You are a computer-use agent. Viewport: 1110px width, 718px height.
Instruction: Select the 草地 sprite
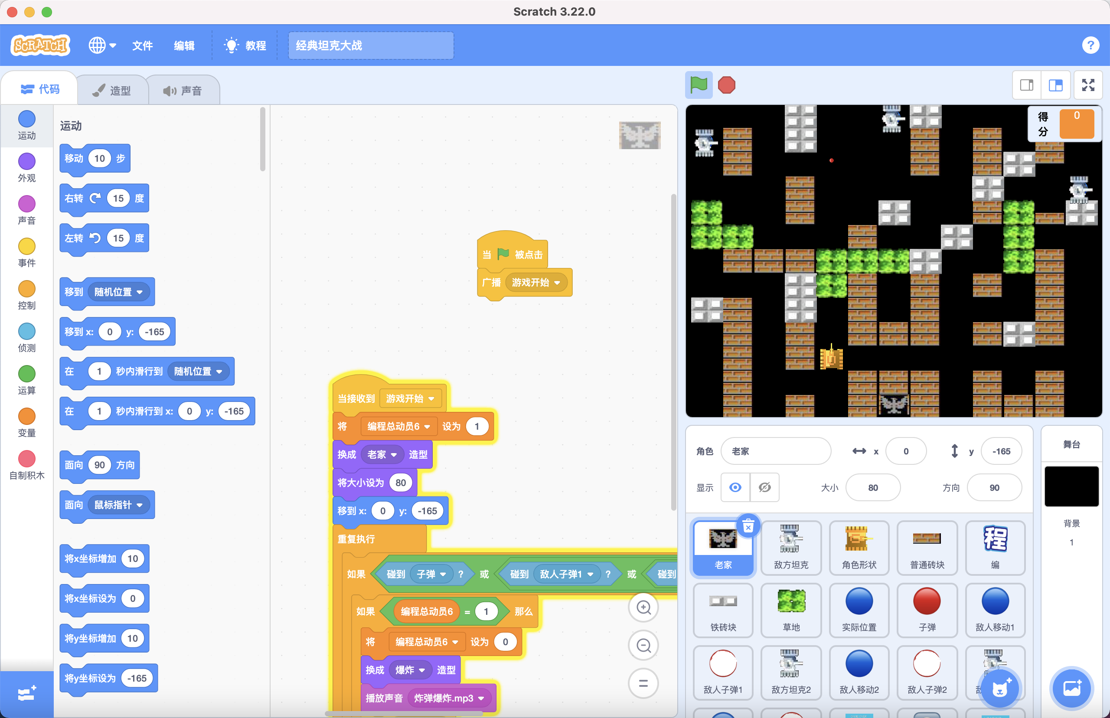(x=791, y=610)
